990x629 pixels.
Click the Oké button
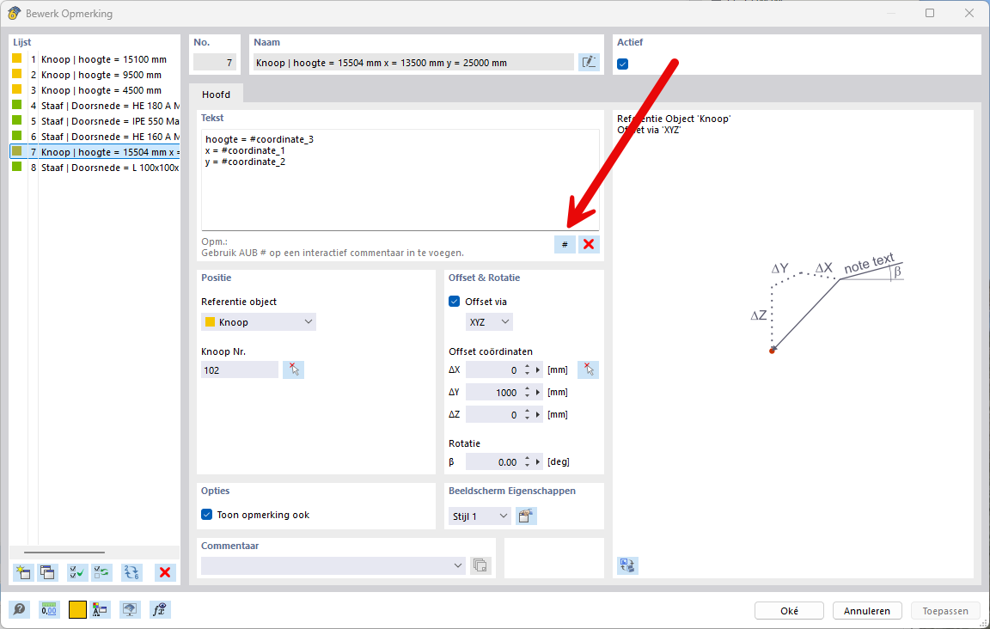(789, 611)
